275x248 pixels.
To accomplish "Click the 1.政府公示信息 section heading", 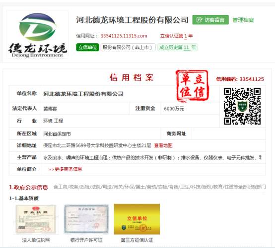I will tap(28, 187).
